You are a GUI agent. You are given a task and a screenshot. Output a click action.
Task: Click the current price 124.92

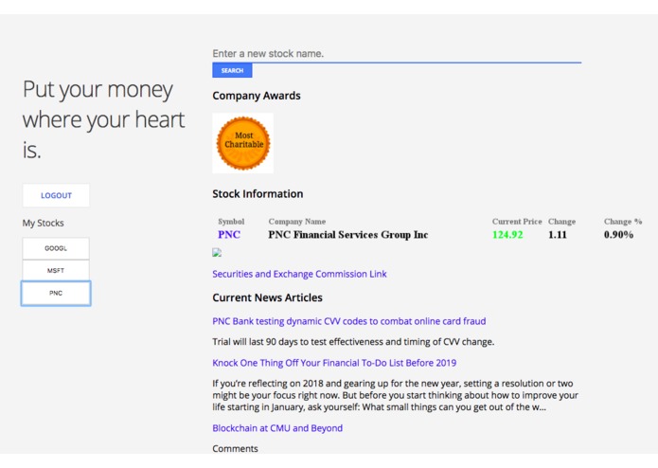507,235
